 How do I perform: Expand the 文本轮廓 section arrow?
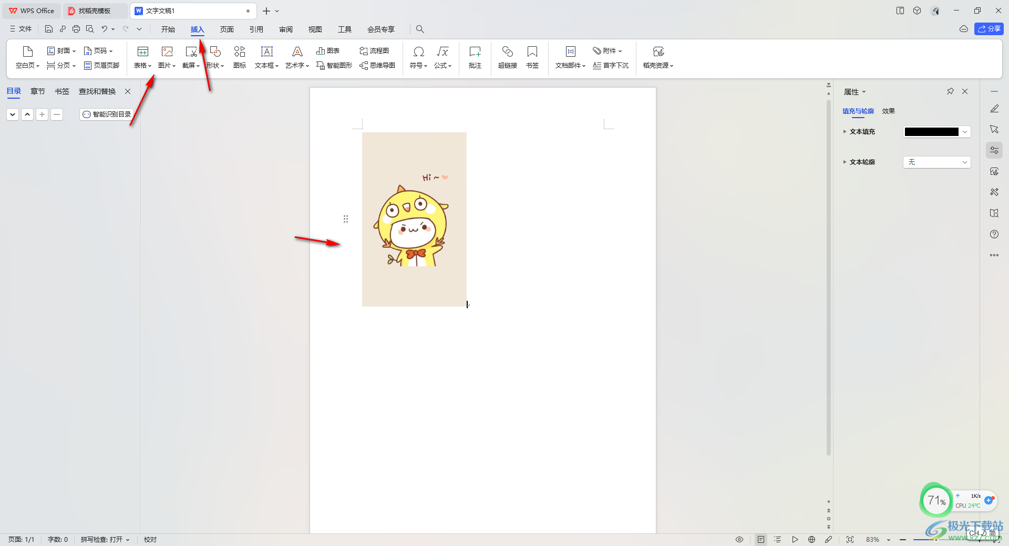[845, 162]
